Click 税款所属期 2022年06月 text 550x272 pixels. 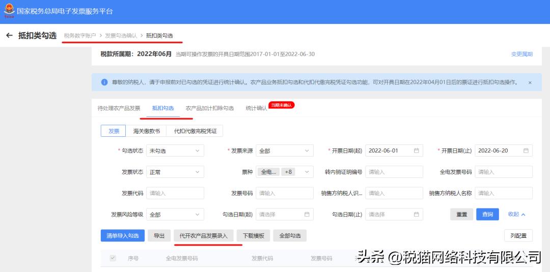point(136,54)
